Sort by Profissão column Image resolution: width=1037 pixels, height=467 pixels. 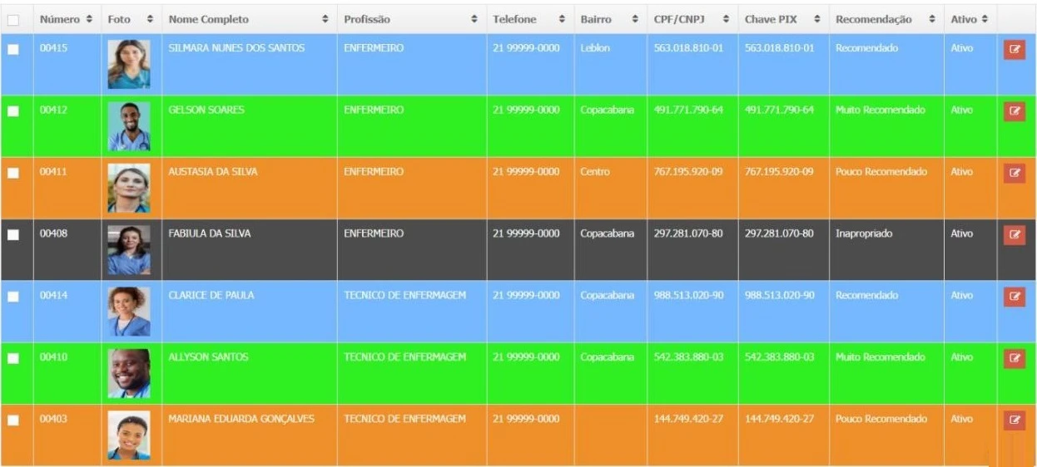click(411, 19)
